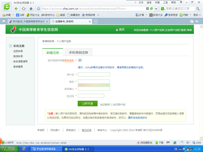The image size is (203, 152).
Task: Select the 手机号码注册 tab
Action: (78, 52)
